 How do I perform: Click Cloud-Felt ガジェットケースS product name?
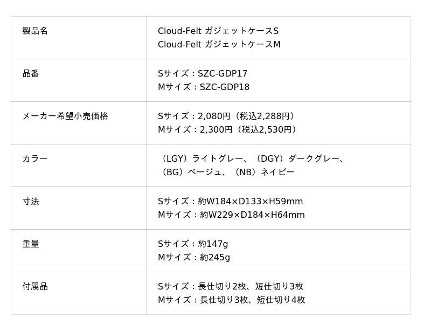click(218, 31)
